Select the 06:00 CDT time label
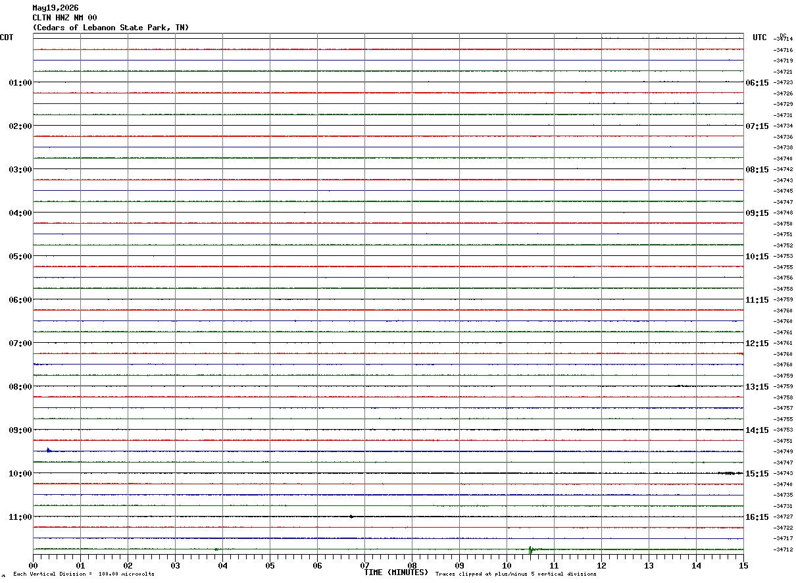The image size is (796, 583). (x=20, y=299)
